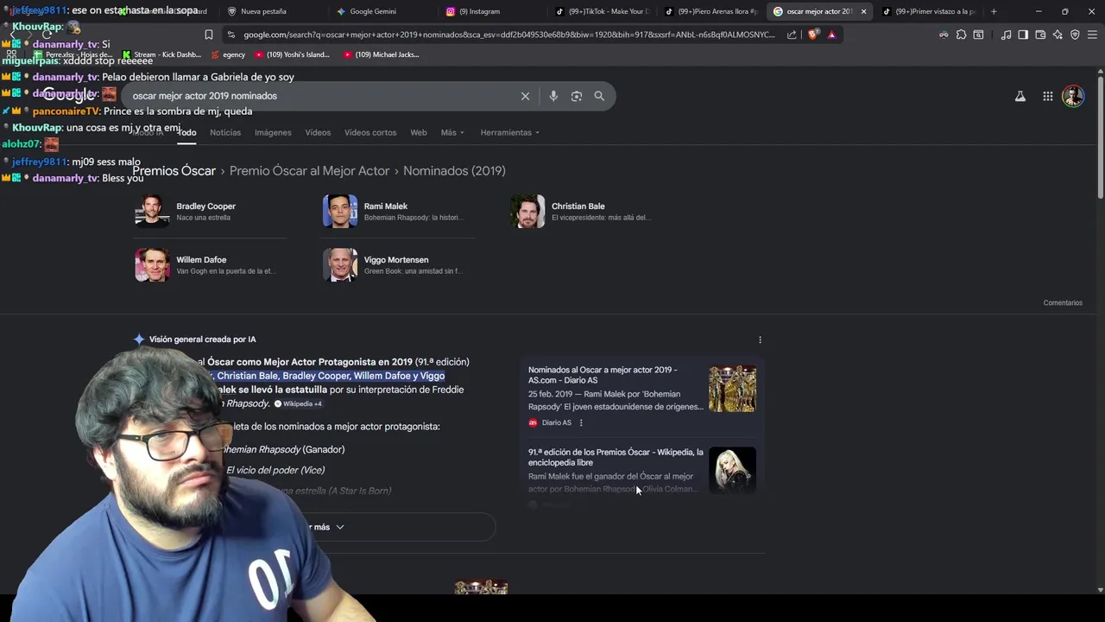1105x622 pixels.
Task: Open the Piero Arenas llora tab
Action: point(710,11)
